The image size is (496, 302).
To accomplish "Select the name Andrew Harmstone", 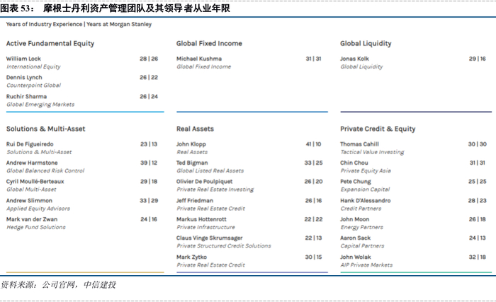I will (x=32, y=163).
